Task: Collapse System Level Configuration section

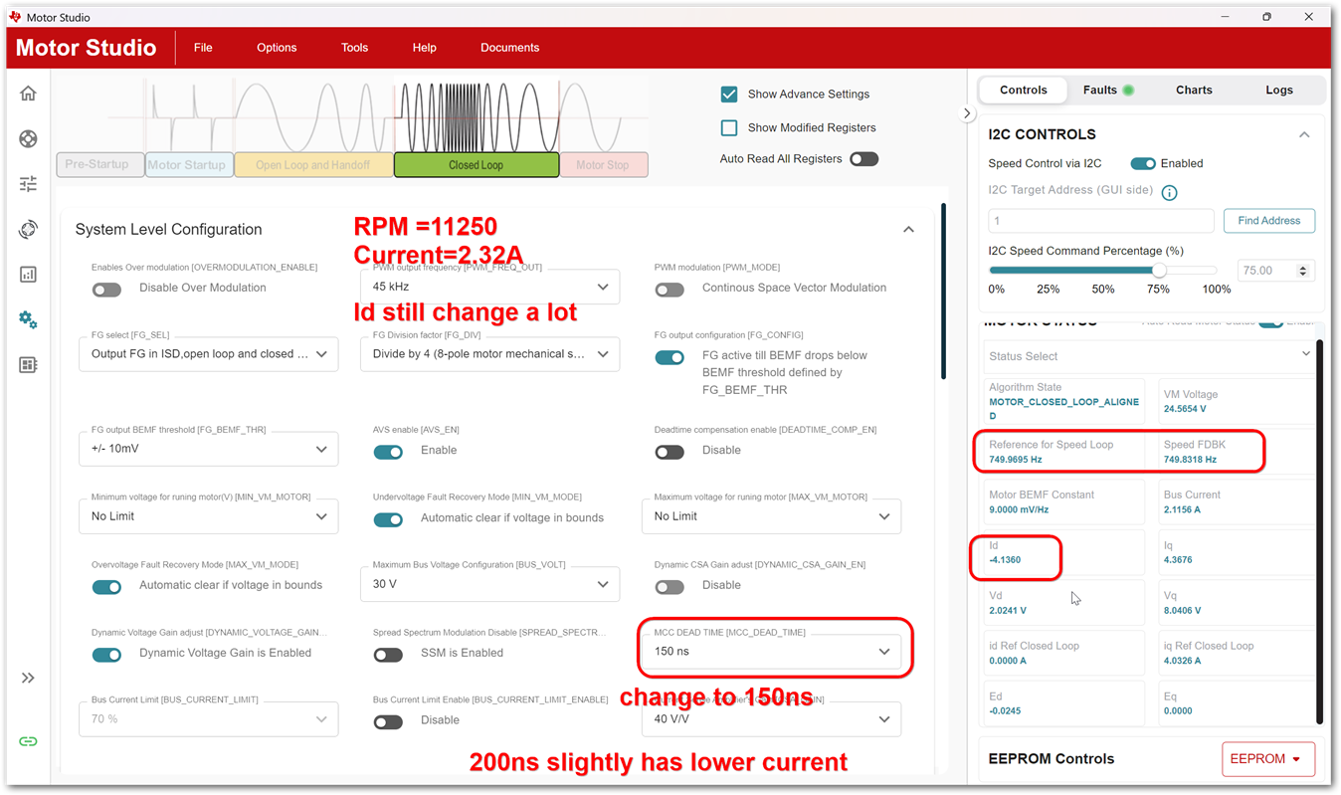Action: (x=908, y=230)
